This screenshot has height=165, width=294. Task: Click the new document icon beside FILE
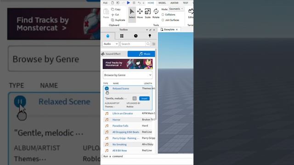(113, 3)
